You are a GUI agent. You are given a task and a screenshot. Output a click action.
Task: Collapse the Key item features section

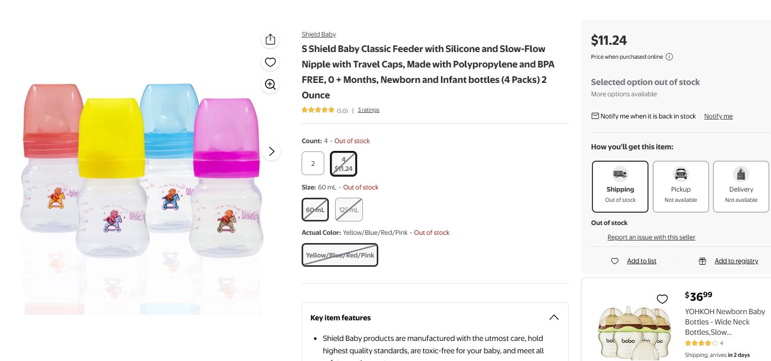click(554, 317)
